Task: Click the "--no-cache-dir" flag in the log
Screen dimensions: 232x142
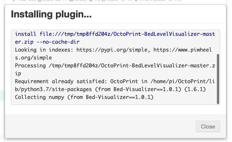Action: pyautogui.click(x=60, y=42)
